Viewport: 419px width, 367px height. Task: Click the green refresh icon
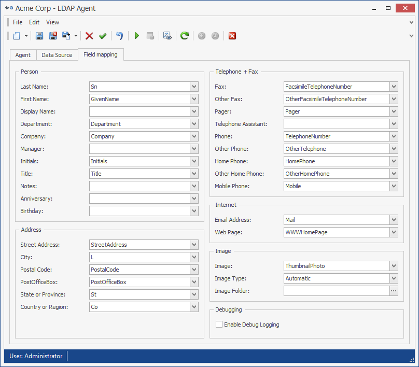tap(185, 36)
